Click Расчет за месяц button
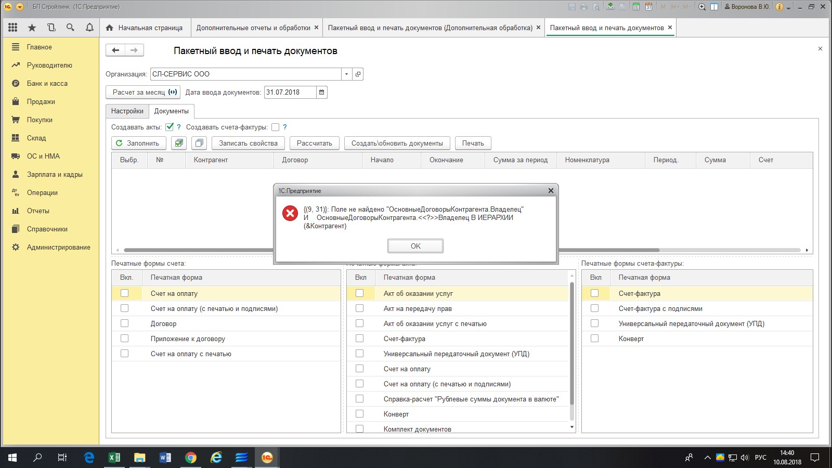The width and height of the screenshot is (832, 468). (x=143, y=93)
